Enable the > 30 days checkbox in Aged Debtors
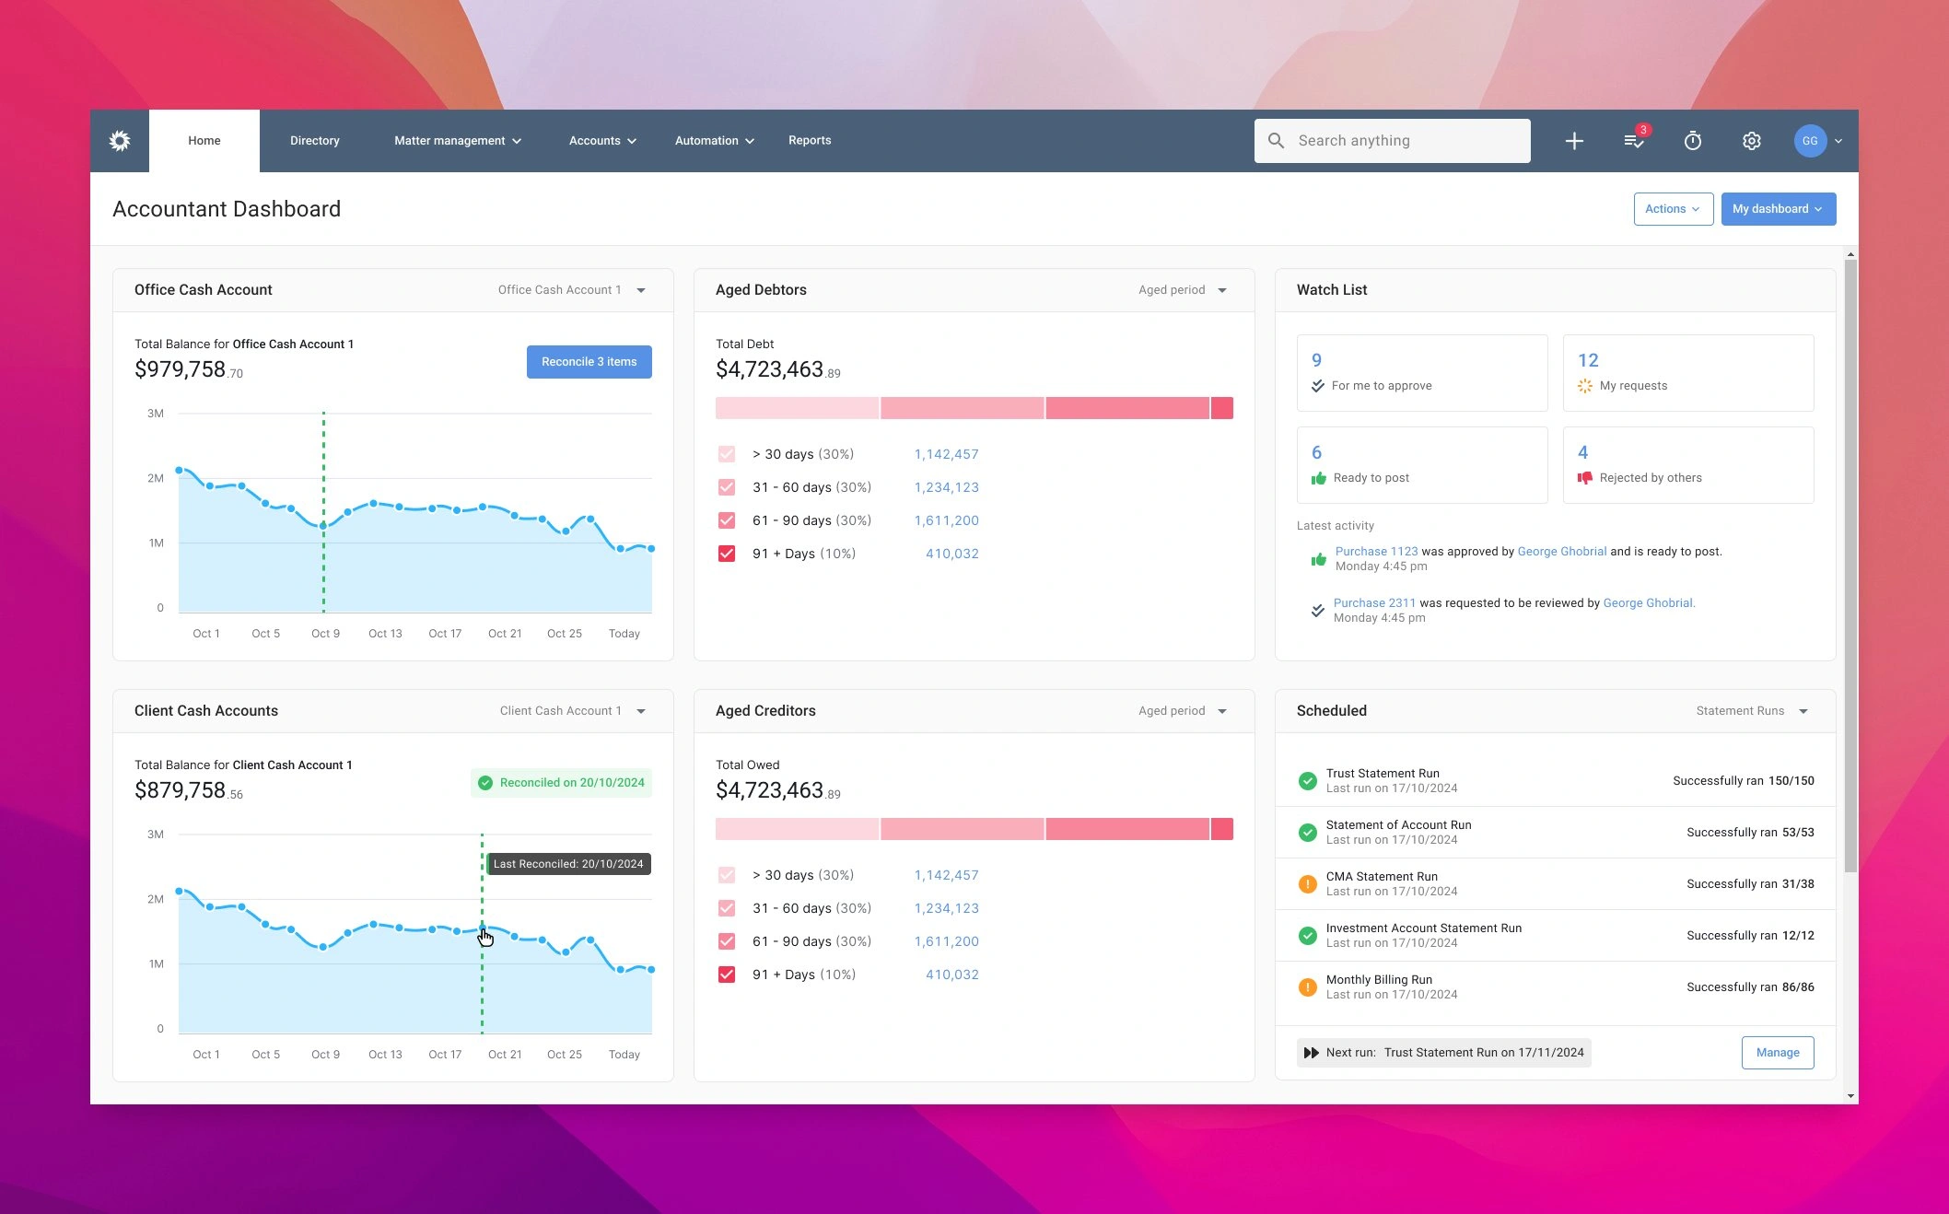This screenshot has width=1949, height=1214. (727, 454)
